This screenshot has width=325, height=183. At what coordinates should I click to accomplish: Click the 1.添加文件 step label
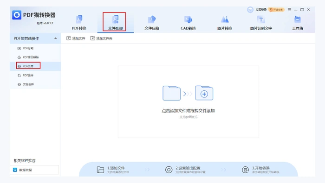coord(116,168)
